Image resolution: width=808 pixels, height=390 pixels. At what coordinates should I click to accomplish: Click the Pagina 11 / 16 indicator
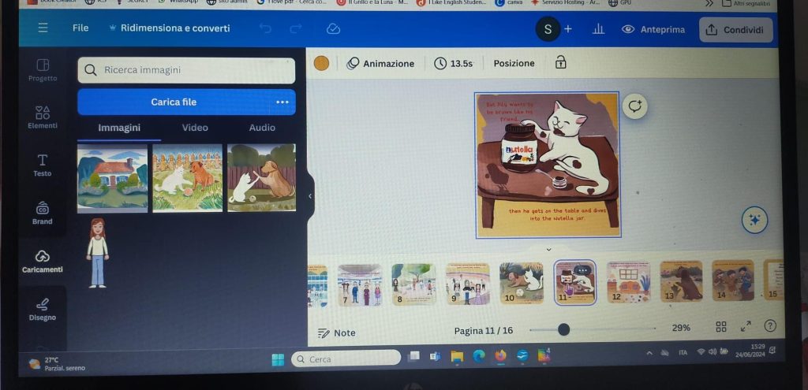click(484, 331)
